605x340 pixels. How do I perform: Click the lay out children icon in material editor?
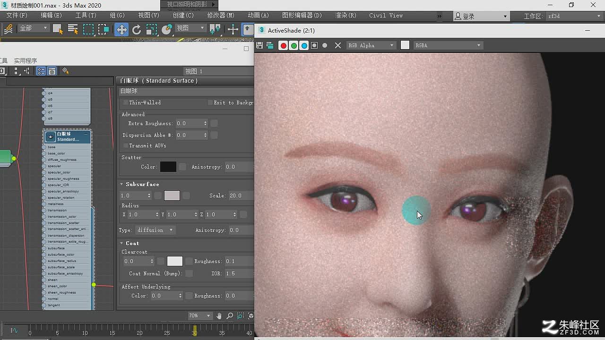tap(17, 71)
